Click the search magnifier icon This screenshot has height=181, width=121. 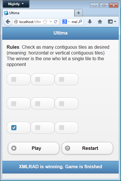click(x=80, y=21)
